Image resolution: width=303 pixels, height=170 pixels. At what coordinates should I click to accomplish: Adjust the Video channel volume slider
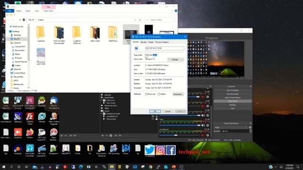point(180,125)
